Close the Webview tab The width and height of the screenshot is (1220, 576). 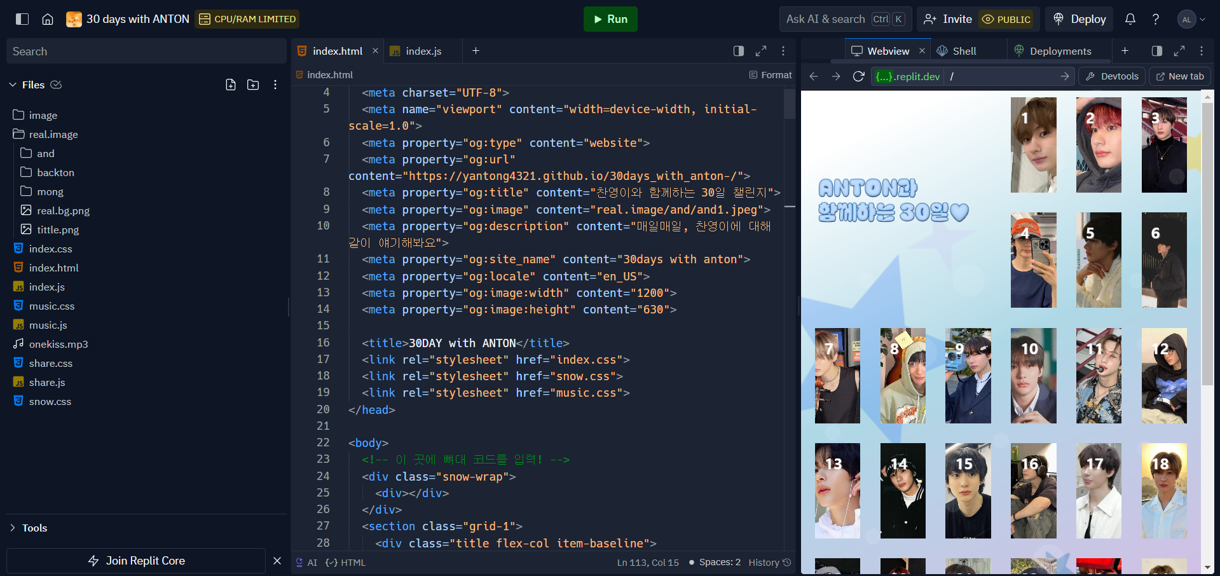pyautogui.click(x=922, y=51)
